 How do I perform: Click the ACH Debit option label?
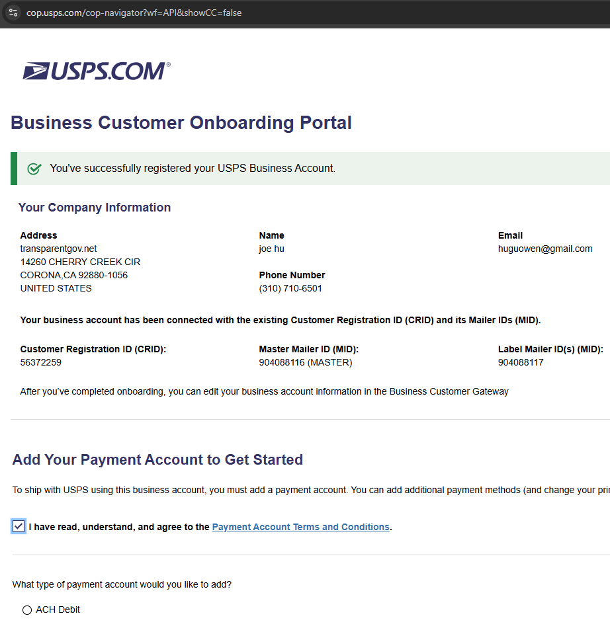click(58, 609)
